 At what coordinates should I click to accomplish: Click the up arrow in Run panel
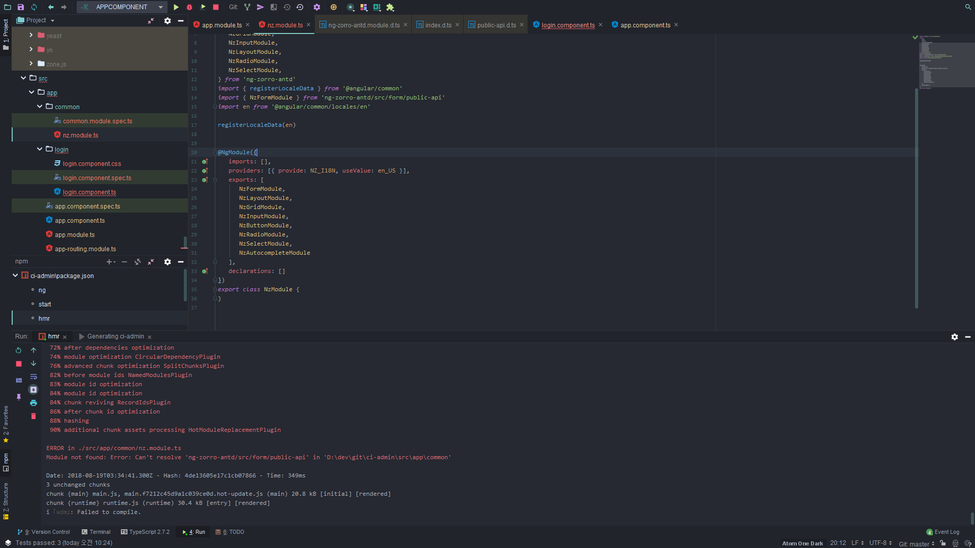(x=34, y=350)
